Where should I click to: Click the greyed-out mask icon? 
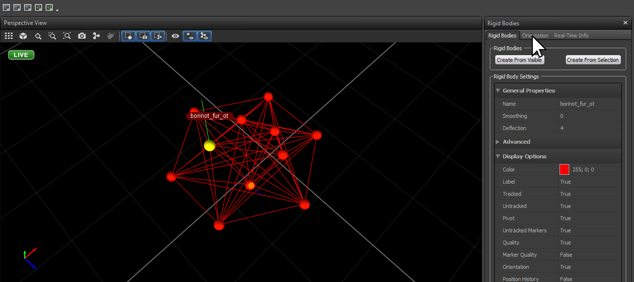[111, 36]
